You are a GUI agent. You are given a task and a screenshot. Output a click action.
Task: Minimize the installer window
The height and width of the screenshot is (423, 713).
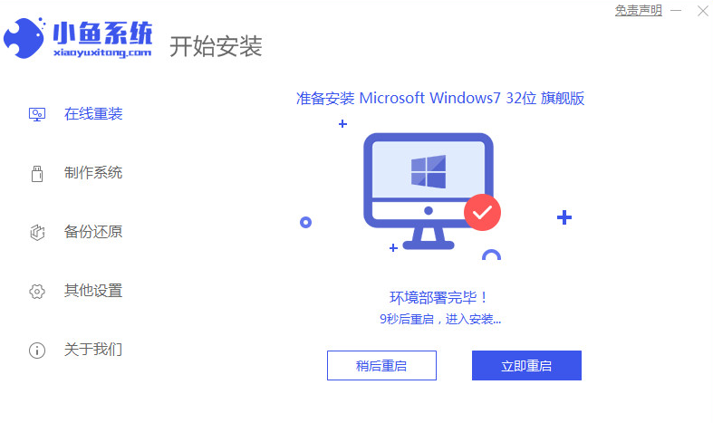click(x=676, y=10)
